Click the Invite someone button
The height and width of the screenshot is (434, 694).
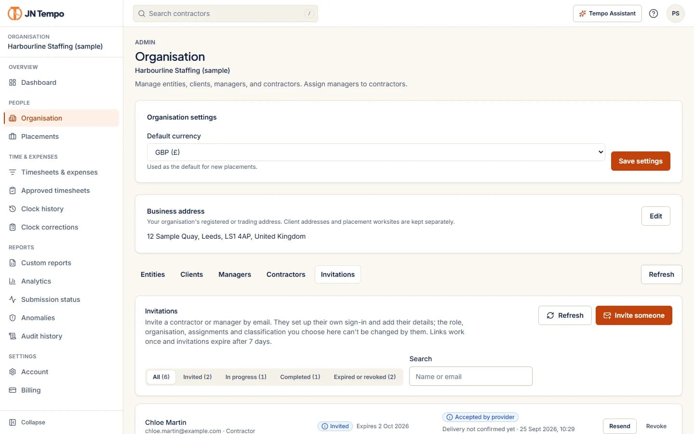coord(634,315)
